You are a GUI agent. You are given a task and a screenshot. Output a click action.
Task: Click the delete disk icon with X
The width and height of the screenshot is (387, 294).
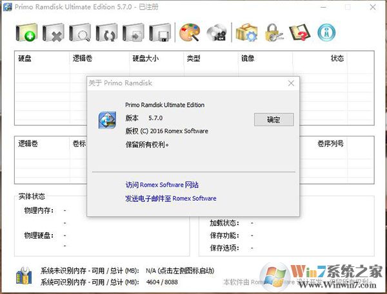click(x=54, y=32)
